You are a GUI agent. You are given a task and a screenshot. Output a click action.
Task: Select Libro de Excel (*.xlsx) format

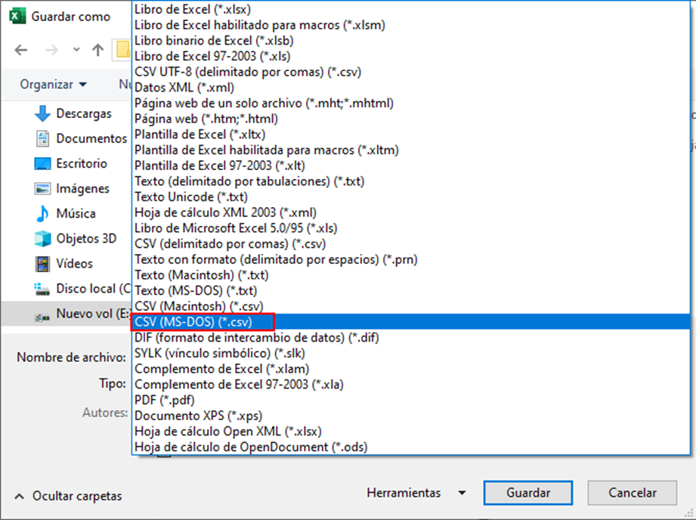pos(192,11)
